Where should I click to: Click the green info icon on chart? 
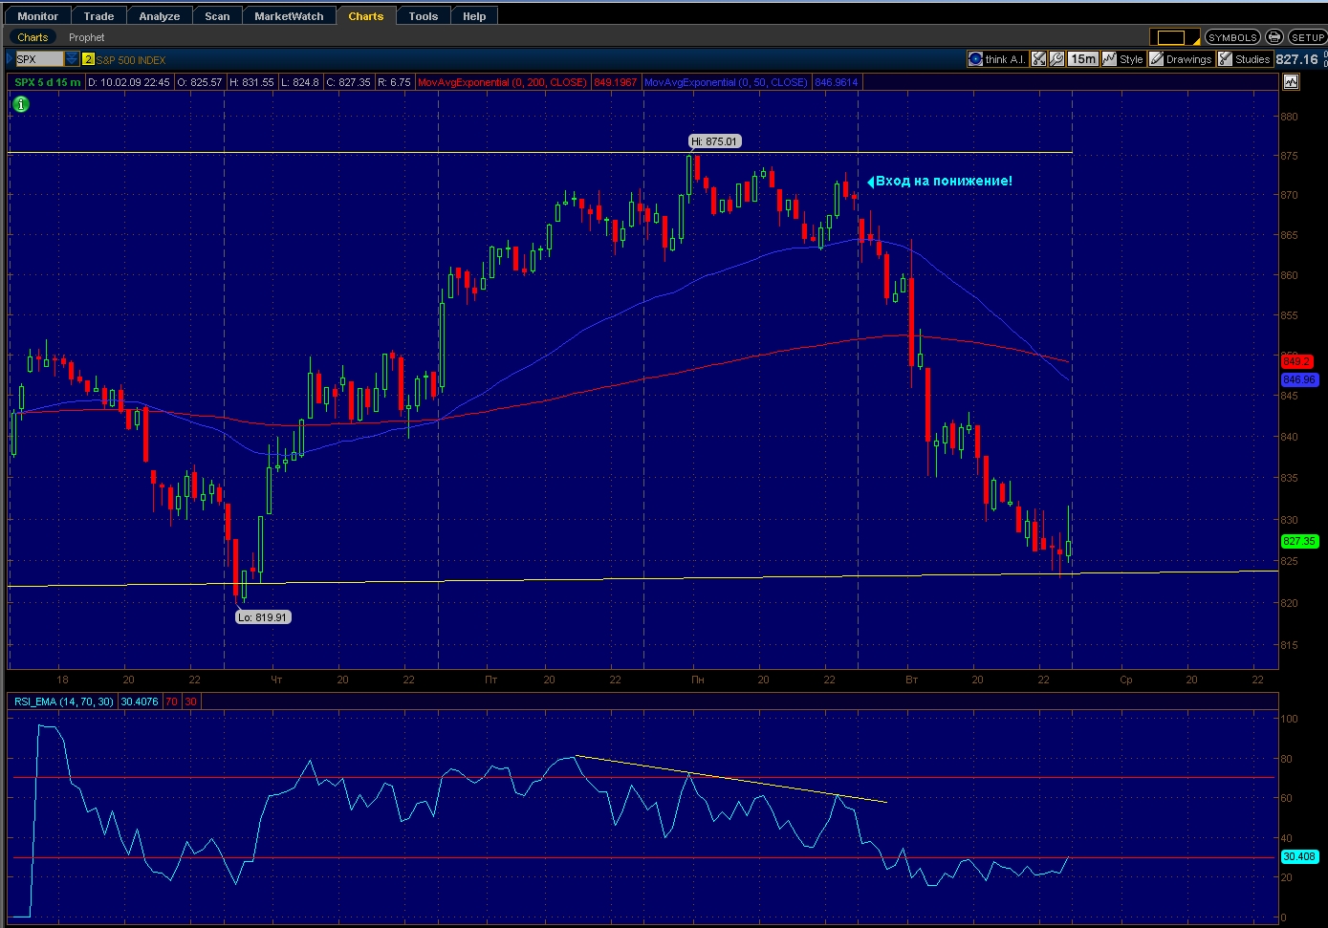click(x=21, y=104)
